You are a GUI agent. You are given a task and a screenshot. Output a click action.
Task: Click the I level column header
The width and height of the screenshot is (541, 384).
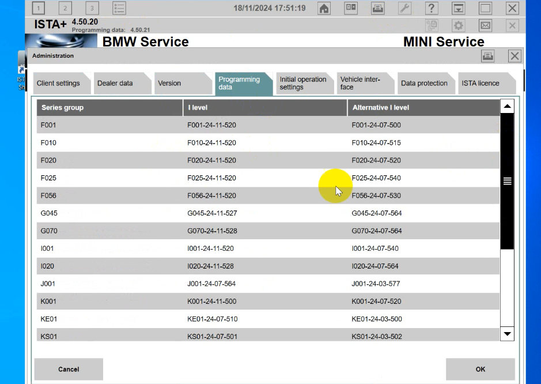(265, 107)
